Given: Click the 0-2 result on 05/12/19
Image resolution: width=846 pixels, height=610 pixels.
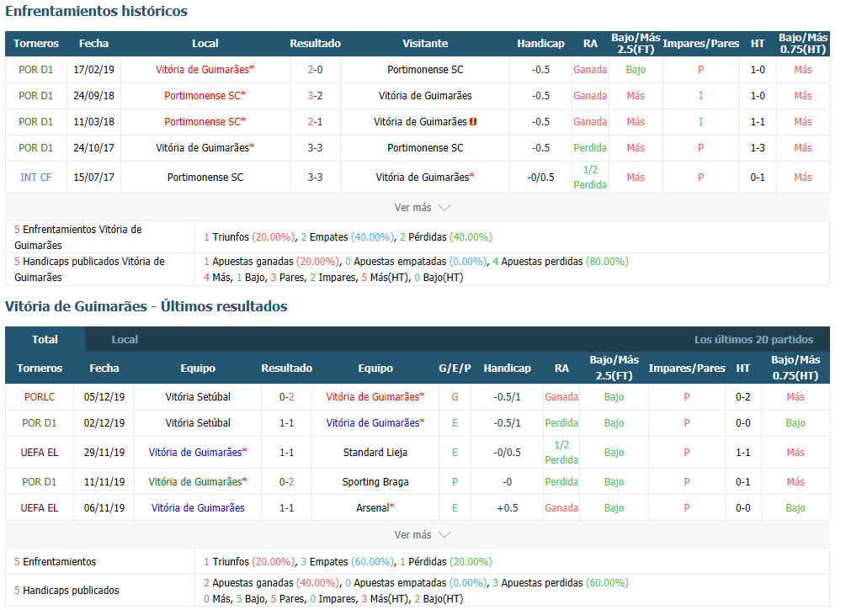Looking at the screenshot, I should coord(286,397).
